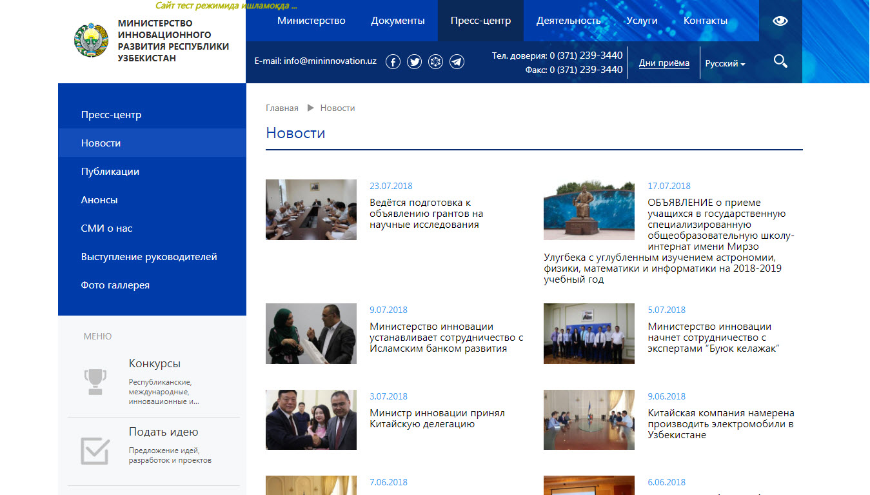Click the checkmark icon beside Подать идею
This screenshot has height=495, width=870.
95,450
